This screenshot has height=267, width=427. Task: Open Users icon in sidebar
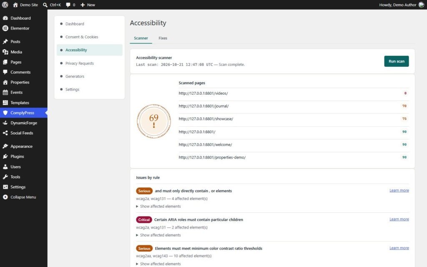point(5,166)
